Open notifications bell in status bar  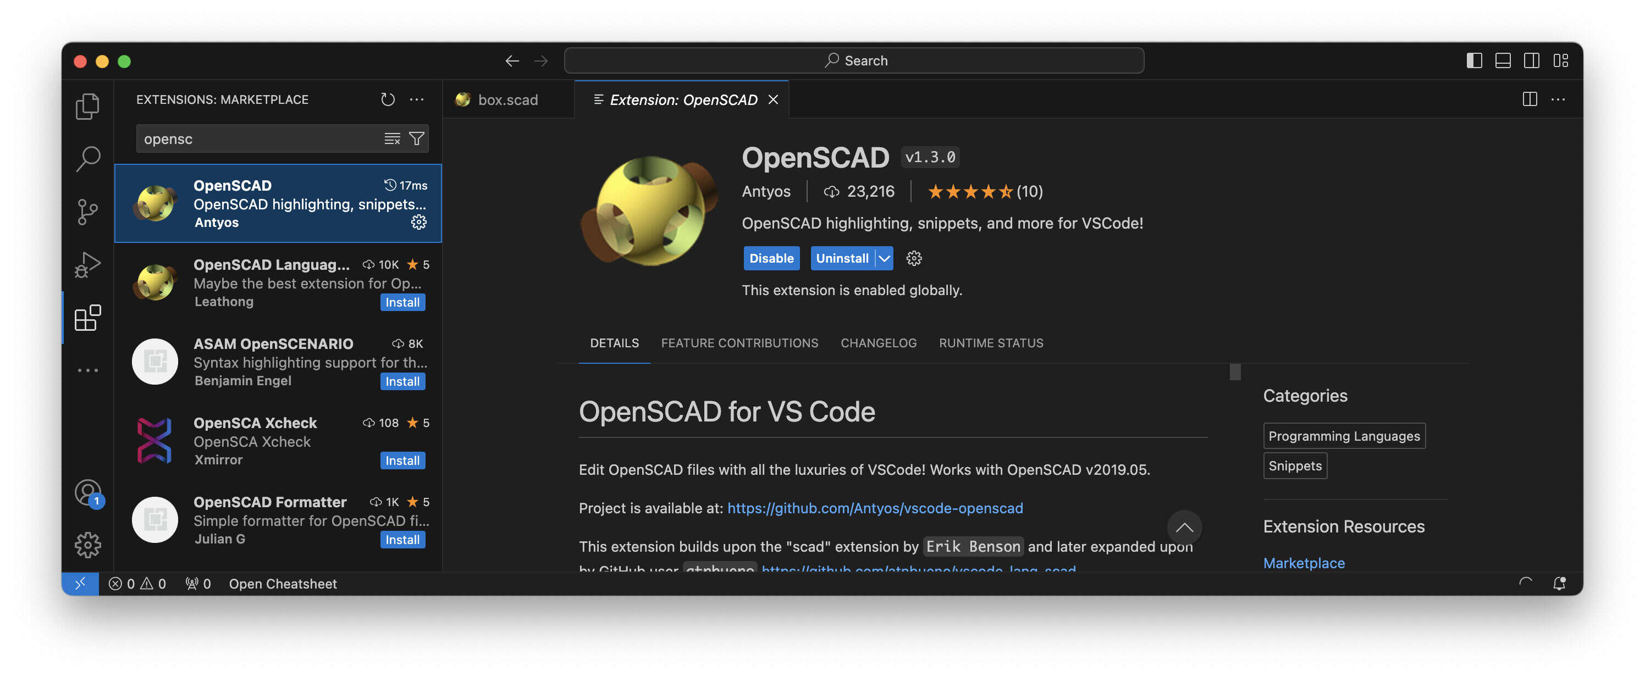[x=1559, y=583]
